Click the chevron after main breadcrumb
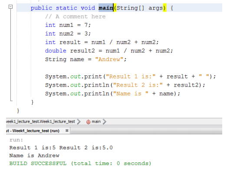Image resolution: width=227 pixels, height=172 pixels. click(105, 122)
